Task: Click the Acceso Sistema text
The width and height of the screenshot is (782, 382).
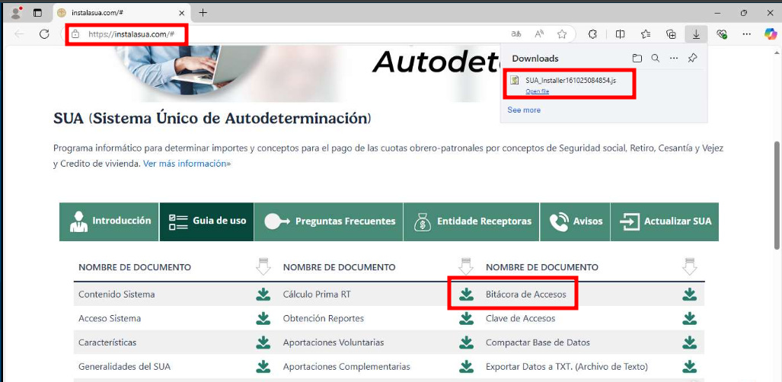Action: click(110, 318)
